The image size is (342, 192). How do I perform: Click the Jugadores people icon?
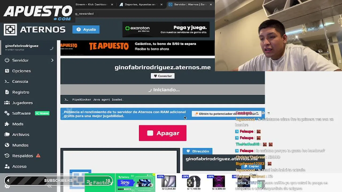7,103
